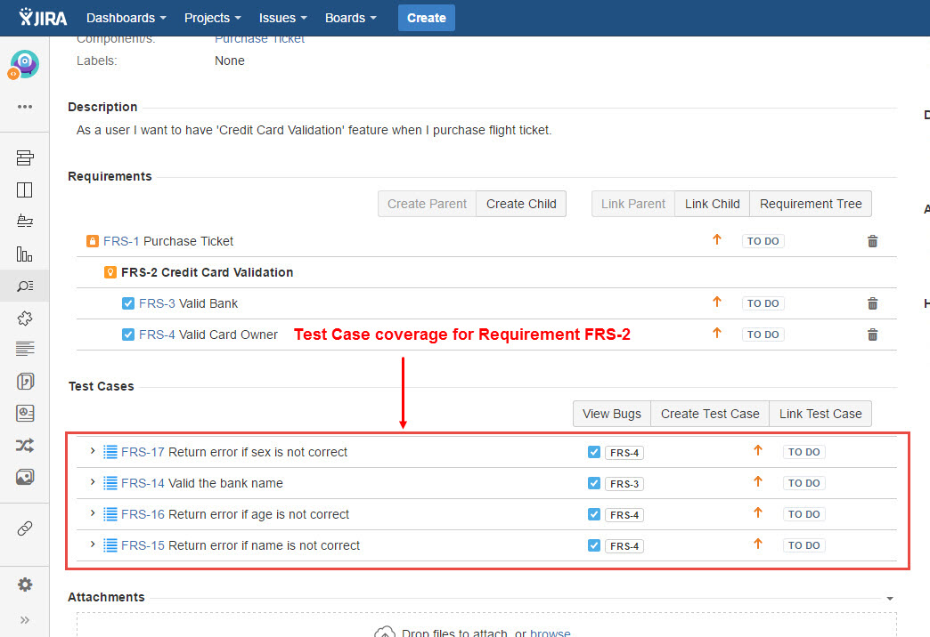
Task: Open the FRS-16 test case link
Action: coord(143,514)
